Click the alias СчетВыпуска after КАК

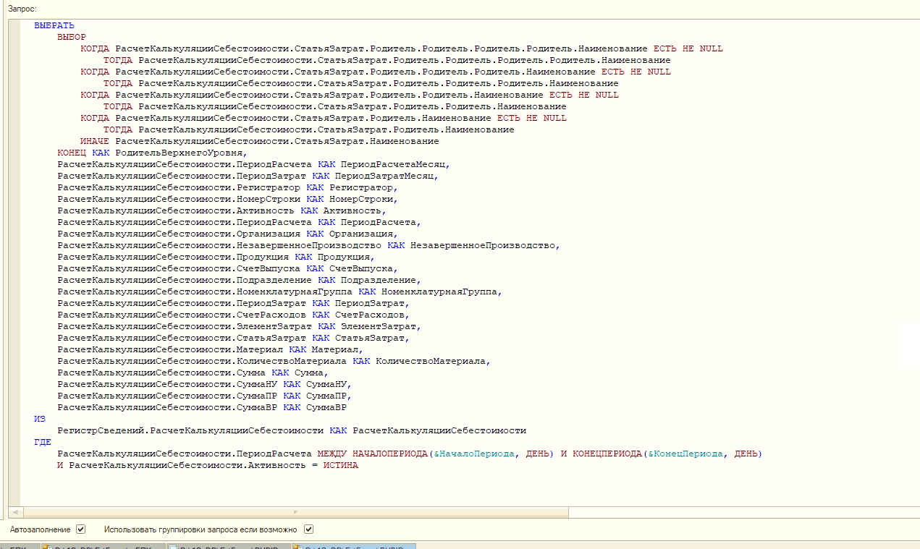tap(361, 268)
